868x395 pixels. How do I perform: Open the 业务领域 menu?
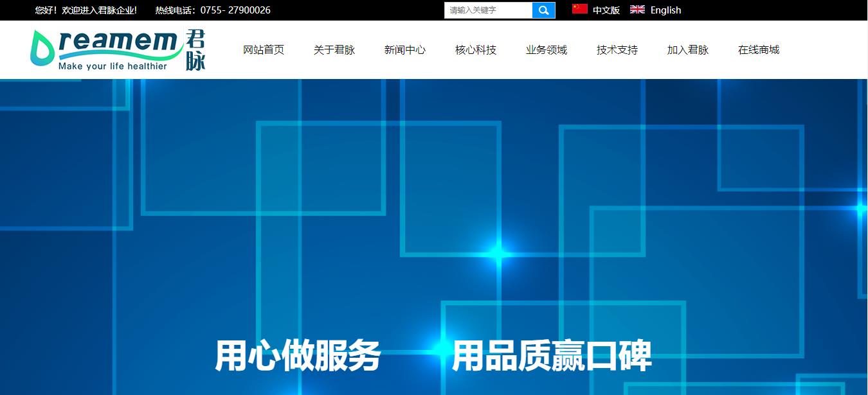(547, 50)
